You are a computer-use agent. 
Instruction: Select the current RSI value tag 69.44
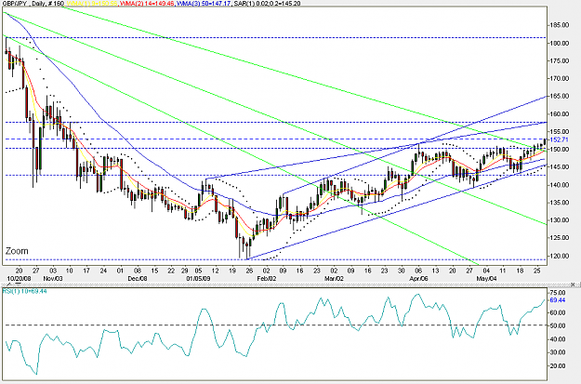tap(558, 300)
